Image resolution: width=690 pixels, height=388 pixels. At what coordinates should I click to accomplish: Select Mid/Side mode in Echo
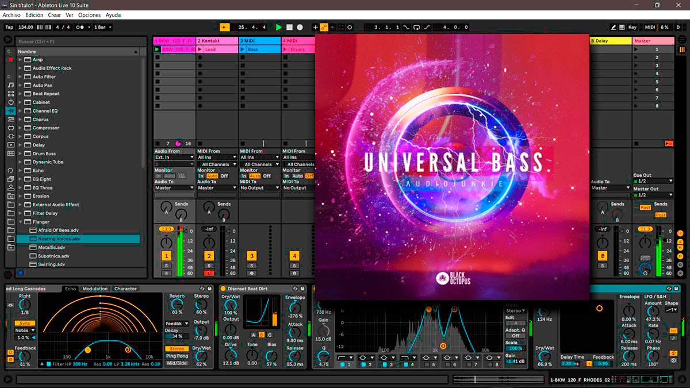coord(177,363)
